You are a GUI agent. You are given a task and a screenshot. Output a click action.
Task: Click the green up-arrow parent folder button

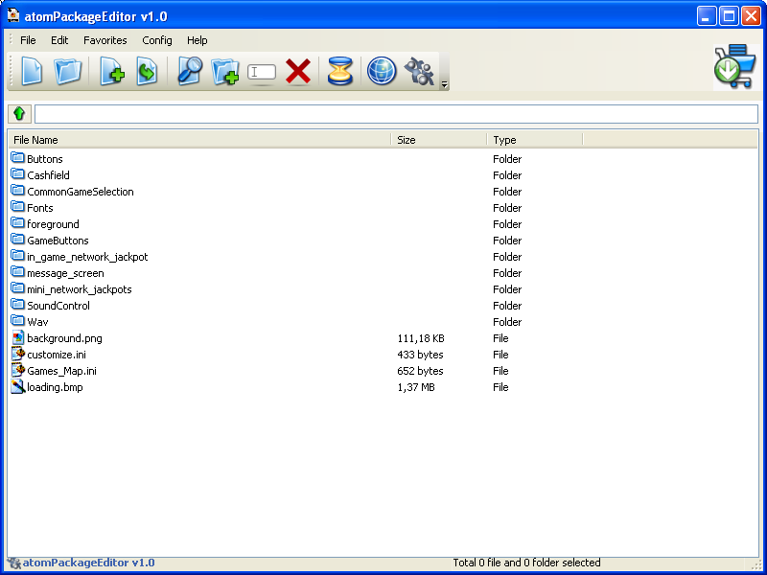tap(19, 114)
